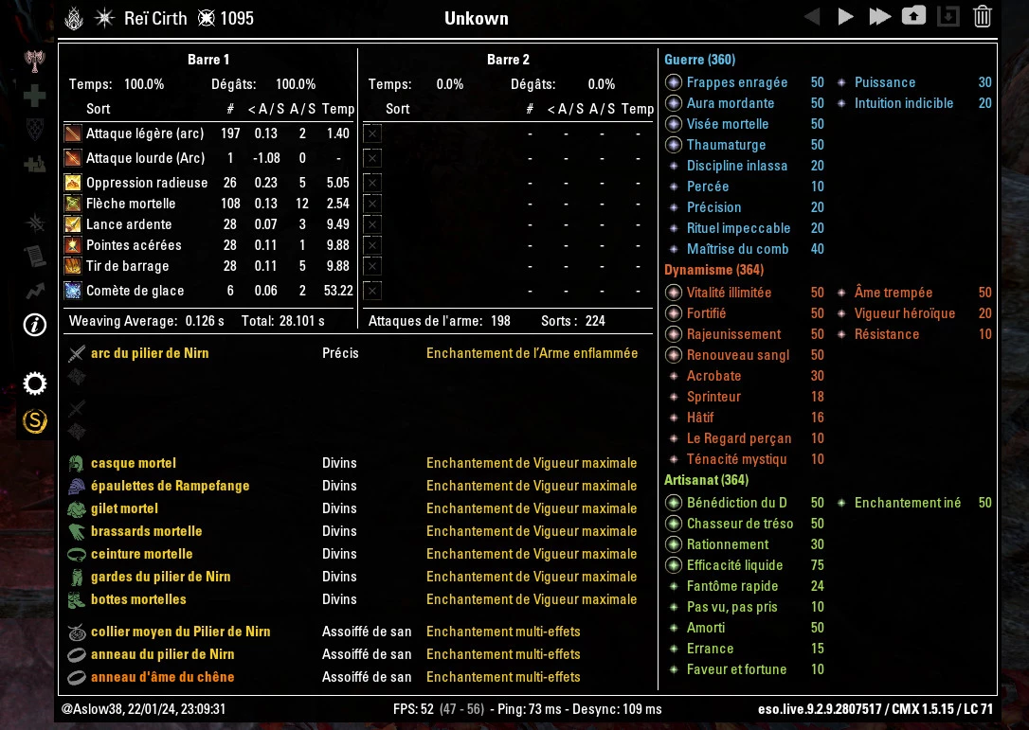Viewport: 1029px width, 730px height.
Task: Click the gloves icon beside brassards mortelle
Action: coord(77,531)
